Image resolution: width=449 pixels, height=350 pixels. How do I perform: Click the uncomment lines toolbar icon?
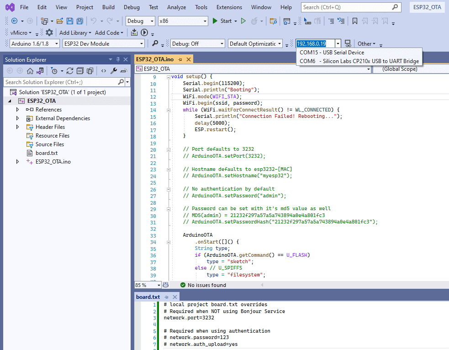click(341, 21)
